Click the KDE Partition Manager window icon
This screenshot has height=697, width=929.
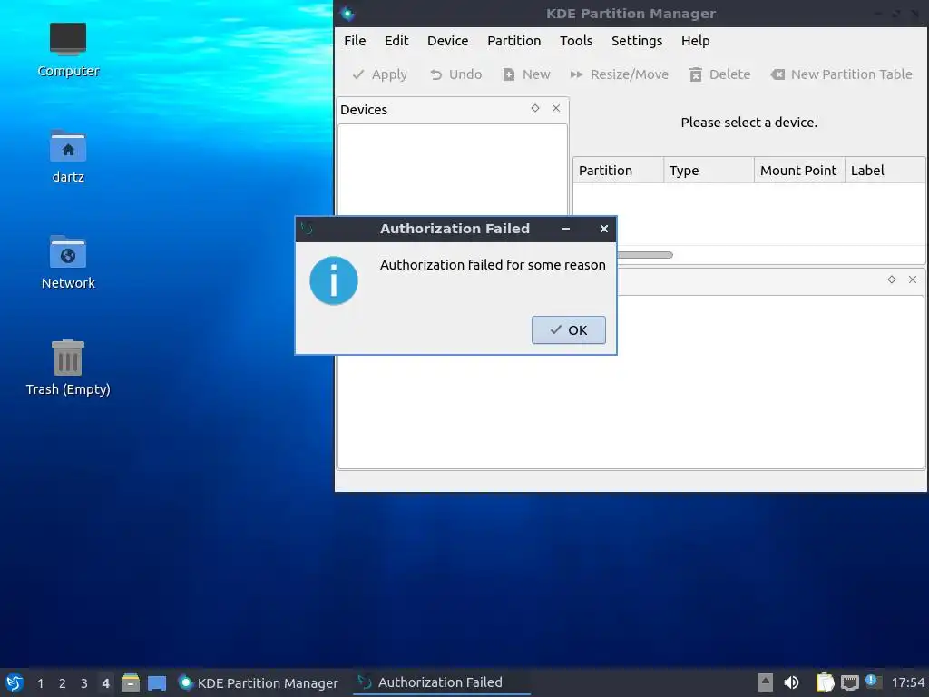tap(347, 13)
